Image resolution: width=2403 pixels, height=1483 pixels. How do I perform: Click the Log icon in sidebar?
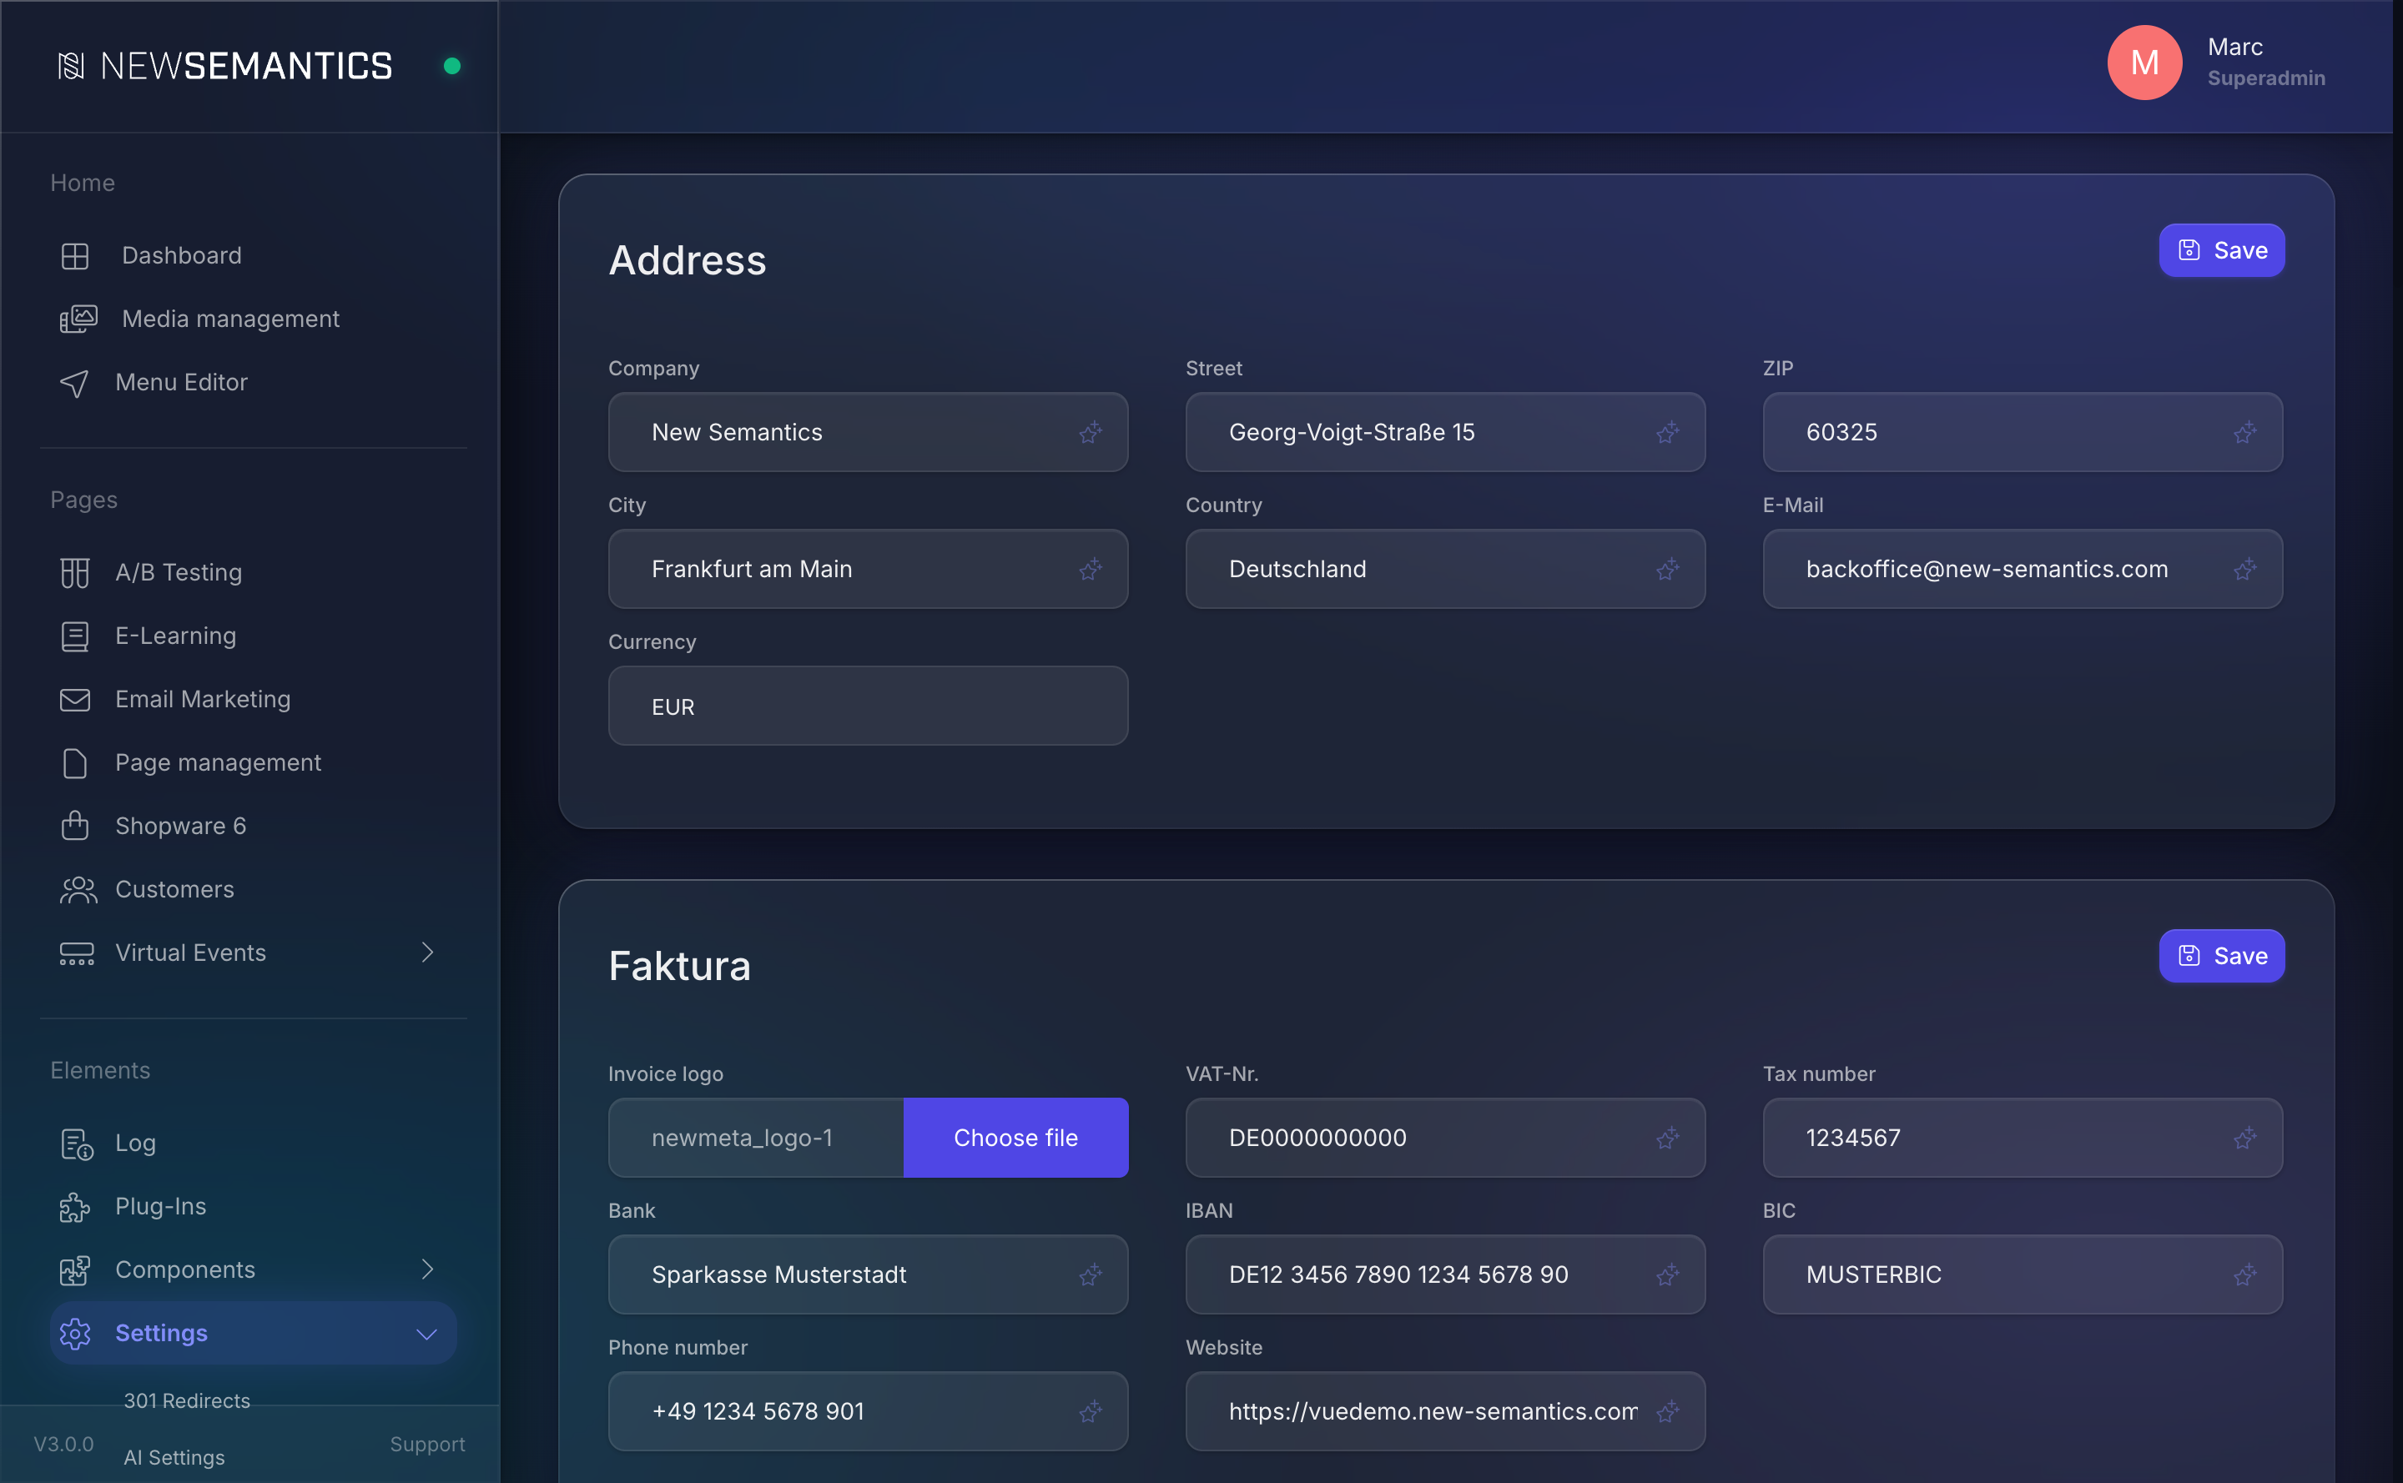coord(77,1144)
